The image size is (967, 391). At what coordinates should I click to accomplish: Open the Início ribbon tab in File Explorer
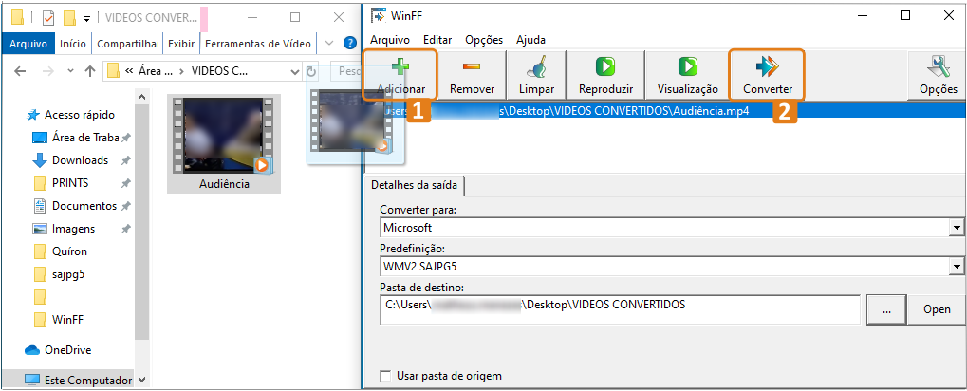(73, 44)
